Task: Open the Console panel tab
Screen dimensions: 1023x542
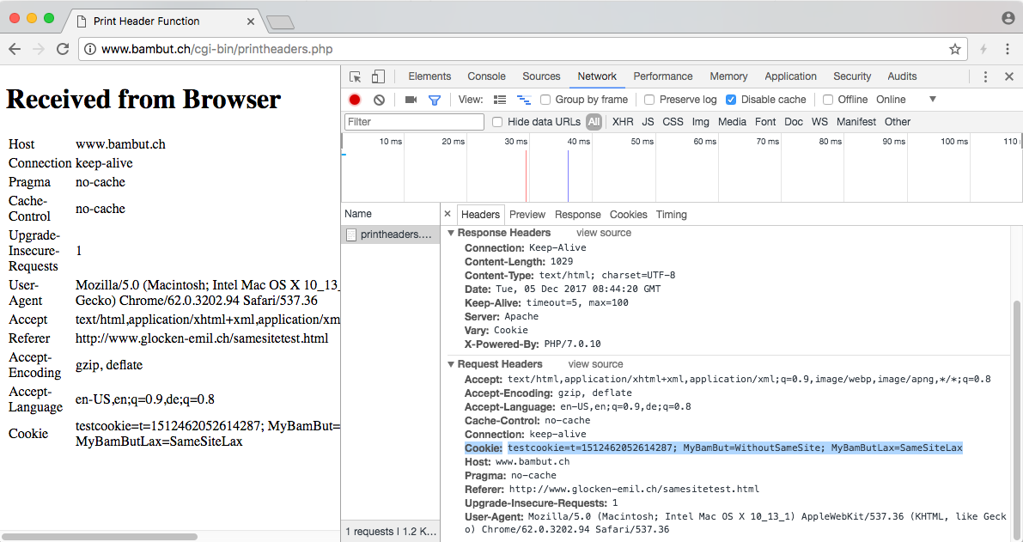Action: pyautogui.click(x=486, y=76)
